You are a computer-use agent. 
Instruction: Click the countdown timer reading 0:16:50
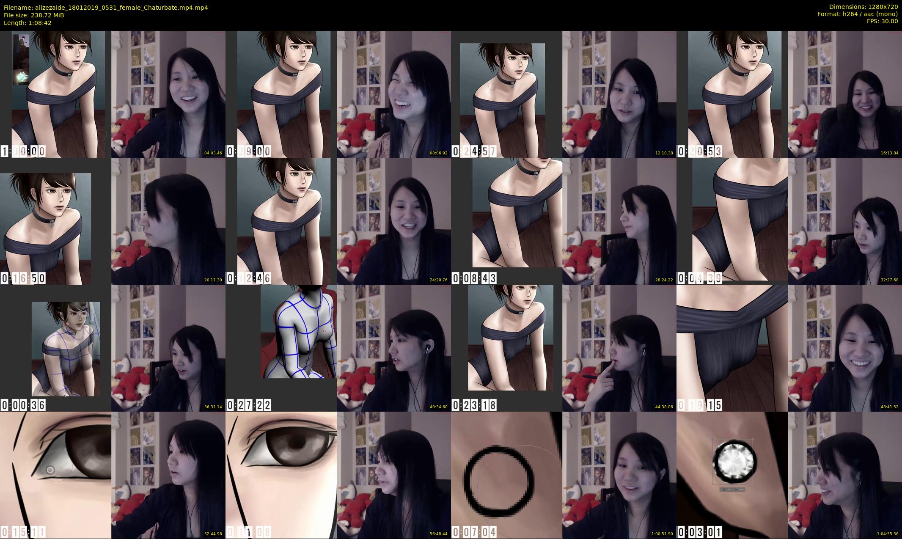click(x=23, y=278)
